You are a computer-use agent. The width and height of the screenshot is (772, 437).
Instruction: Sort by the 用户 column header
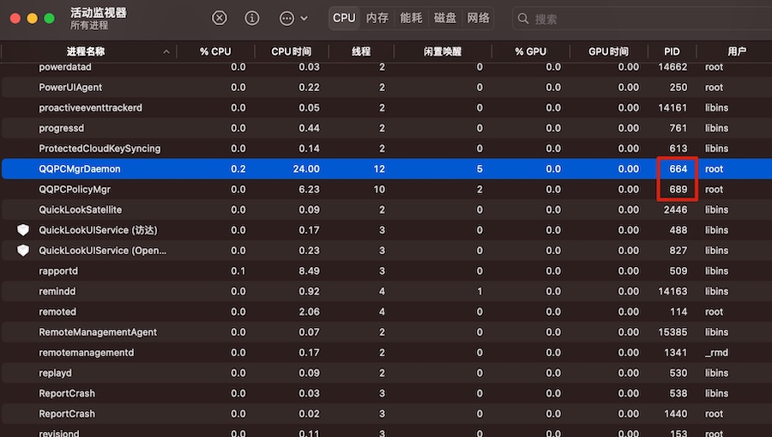(x=736, y=52)
